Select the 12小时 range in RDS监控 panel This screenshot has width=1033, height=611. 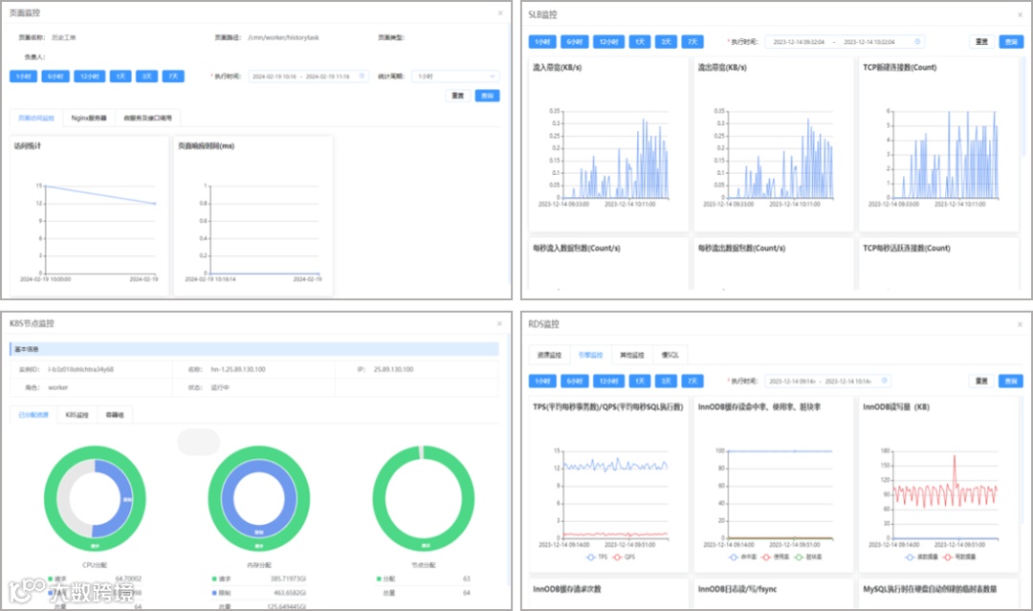608,382
